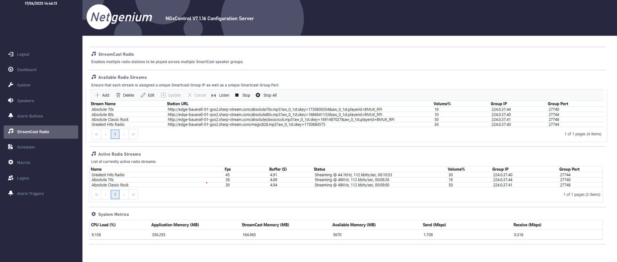
Task: Click the Alarm Triggers bell icon
Action: coord(11,193)
